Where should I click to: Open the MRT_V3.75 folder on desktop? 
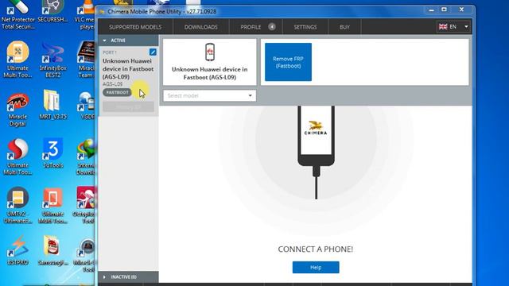(x=52, y=105)
